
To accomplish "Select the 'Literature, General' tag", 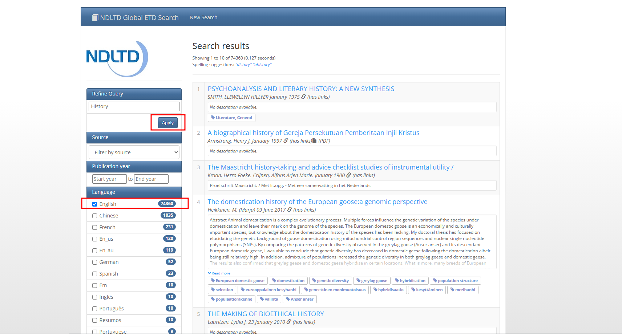I will 231,118.
